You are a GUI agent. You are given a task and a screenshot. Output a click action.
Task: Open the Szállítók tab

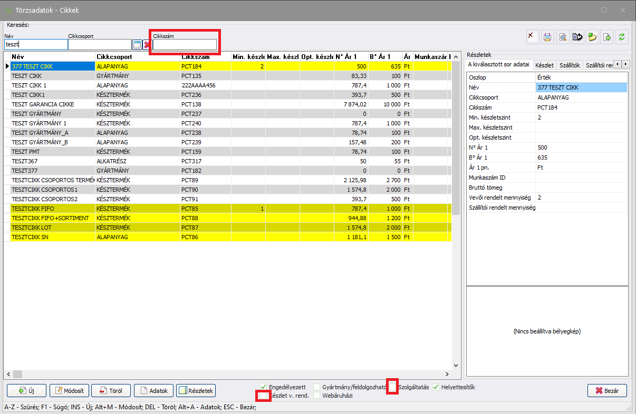(x=568, y=65)
